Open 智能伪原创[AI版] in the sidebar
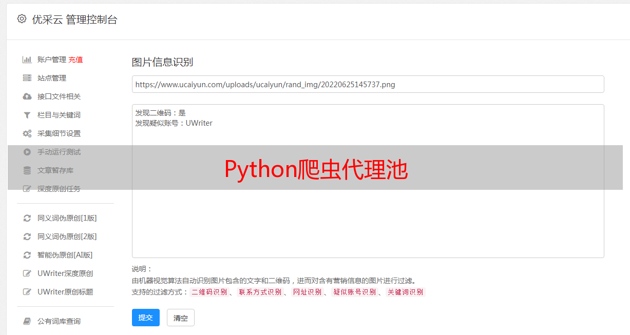Screen dimensions: 630x335 pos(65,255)
